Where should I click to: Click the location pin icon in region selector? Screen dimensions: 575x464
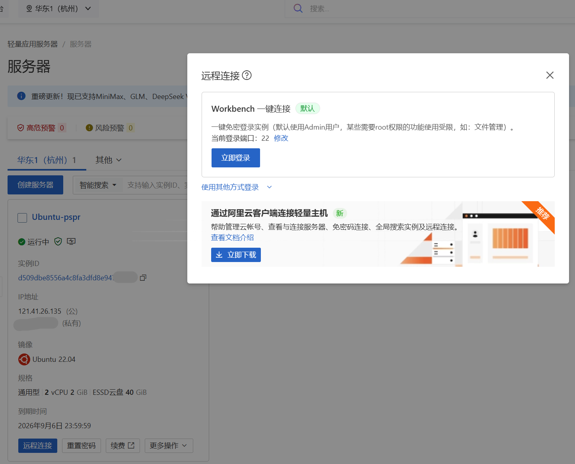click(29, 8)
